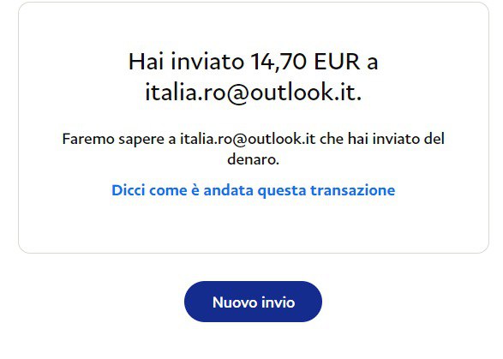Click the words Hai inviato in the heading
The image size is (503, 359).
tap(186, 62)
